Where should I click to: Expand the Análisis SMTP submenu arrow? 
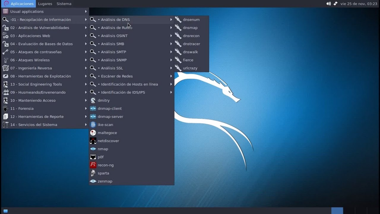[x=171, y=52]
